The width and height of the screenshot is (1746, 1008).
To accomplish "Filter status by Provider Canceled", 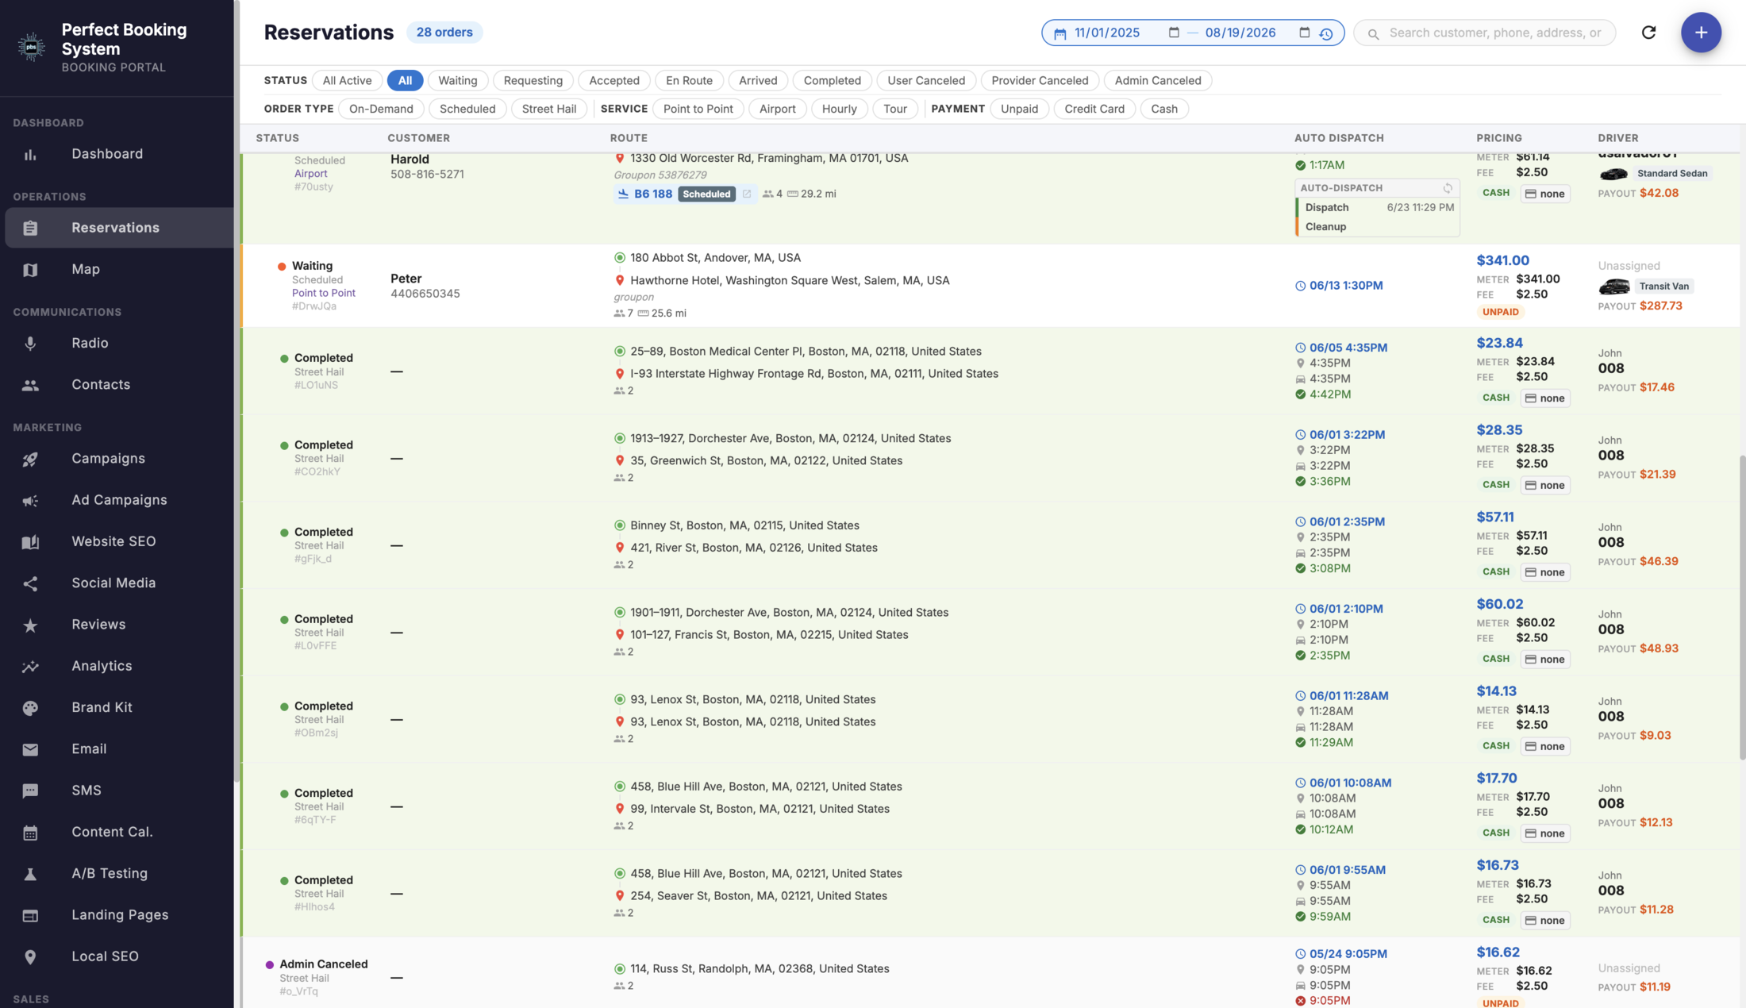I will [1040, 80].
